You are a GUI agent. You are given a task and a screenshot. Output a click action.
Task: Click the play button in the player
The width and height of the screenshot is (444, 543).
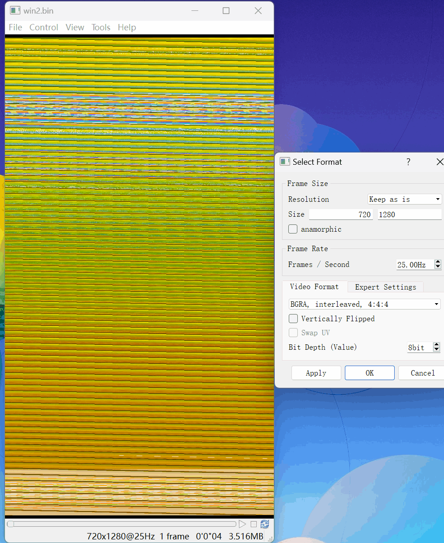pos(243,524)
